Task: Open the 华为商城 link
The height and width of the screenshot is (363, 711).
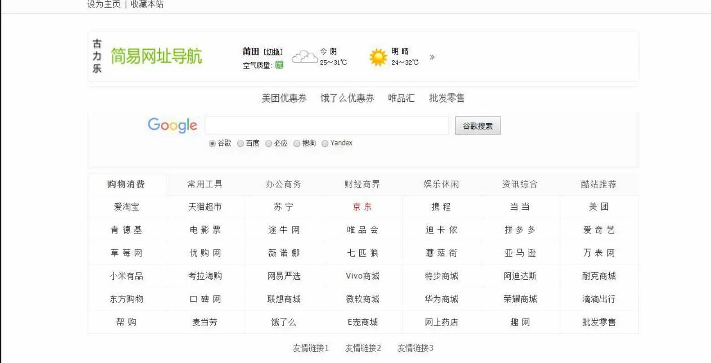Action: click(441, 299)
